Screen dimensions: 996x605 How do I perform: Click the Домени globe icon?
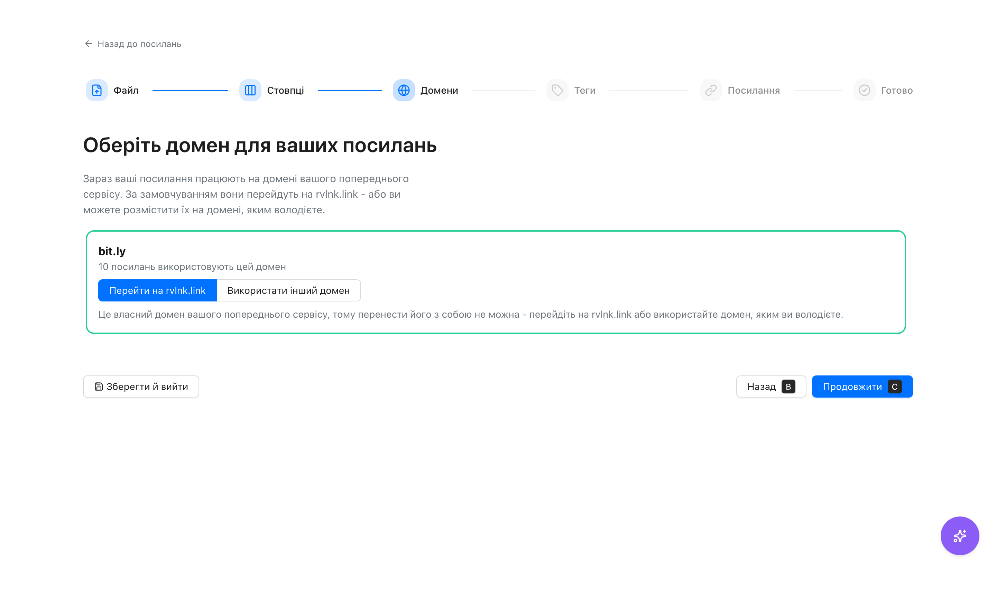(404, 90)
